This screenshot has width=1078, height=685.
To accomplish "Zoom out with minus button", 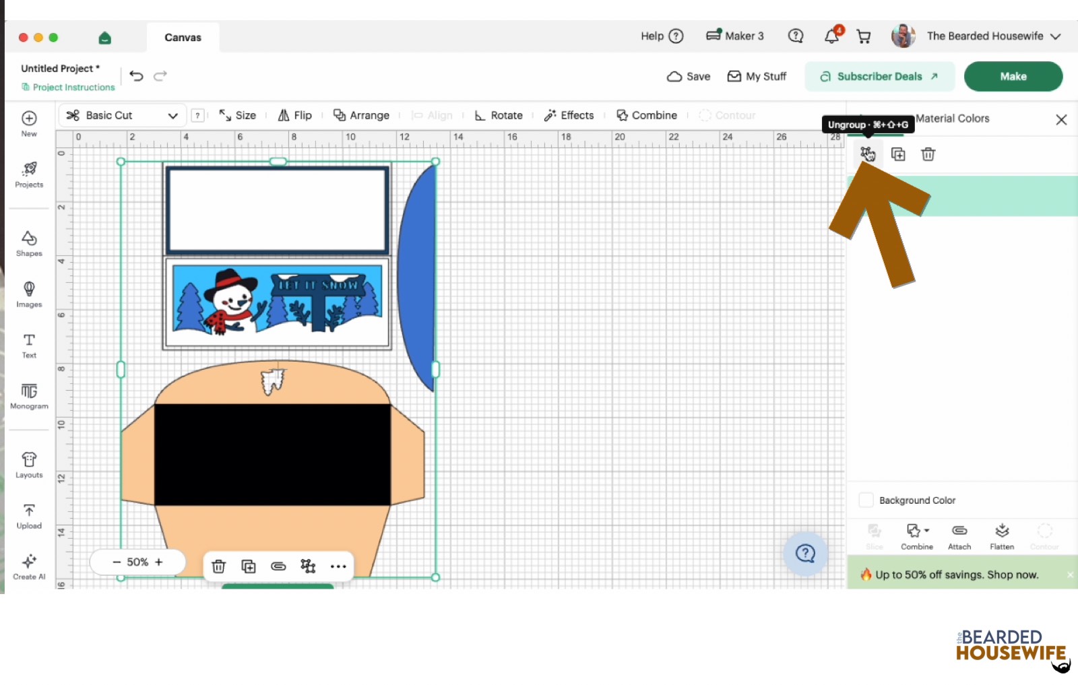I will click(117, 562).
